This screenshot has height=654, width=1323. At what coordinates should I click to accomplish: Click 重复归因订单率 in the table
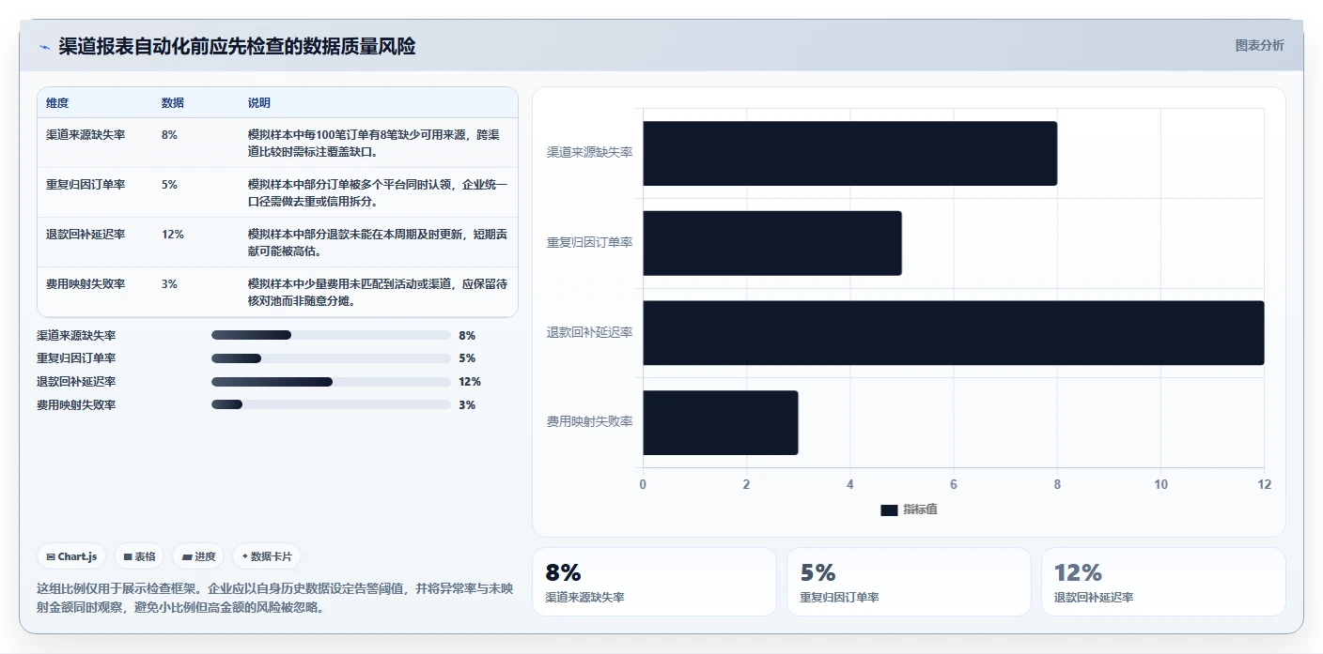tap(86, 185)
